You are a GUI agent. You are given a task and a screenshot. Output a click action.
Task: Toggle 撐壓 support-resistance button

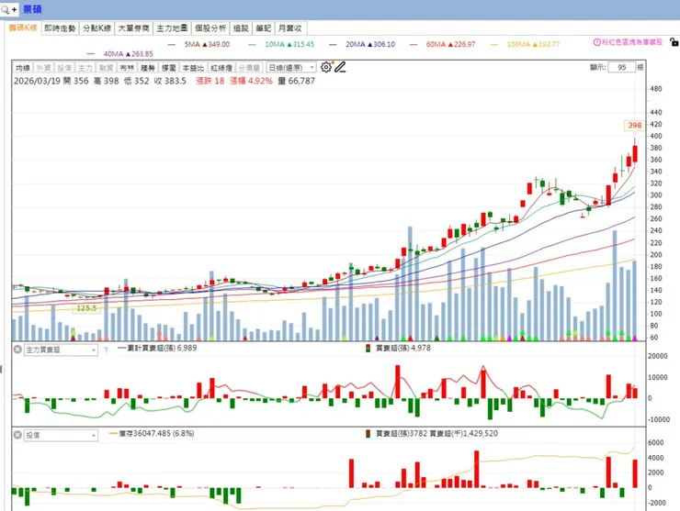(x=168, y=68)
